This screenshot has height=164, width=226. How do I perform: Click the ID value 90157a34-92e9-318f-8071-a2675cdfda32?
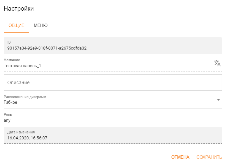[47, 48]
